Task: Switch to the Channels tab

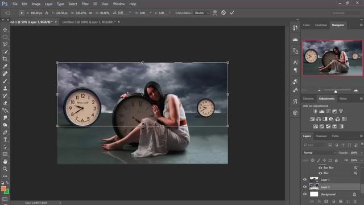Action: (x=321, y=136)
